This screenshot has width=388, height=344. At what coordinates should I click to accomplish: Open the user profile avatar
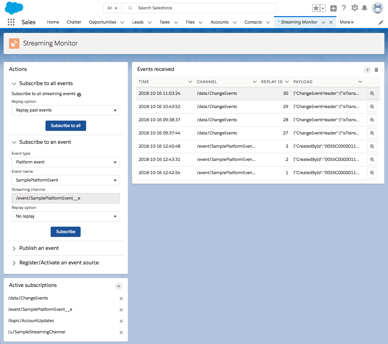[x=377, y=8]
